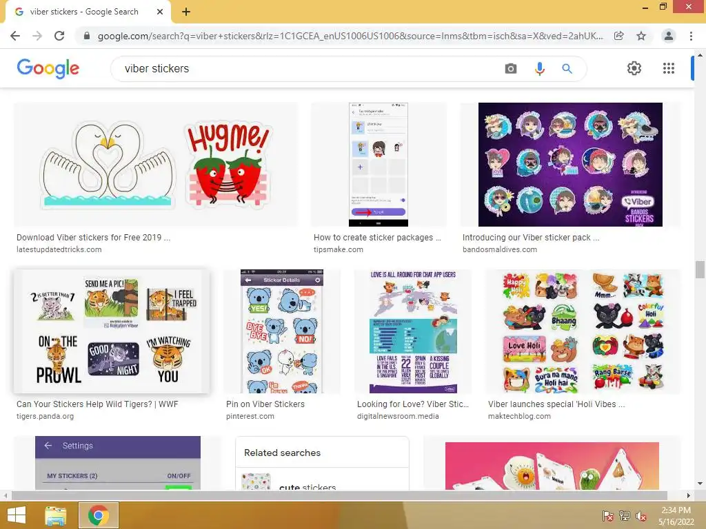Click the vertical scrollbar thumb
This screenshot has height=529, width=706.
[x=700, y=270]
